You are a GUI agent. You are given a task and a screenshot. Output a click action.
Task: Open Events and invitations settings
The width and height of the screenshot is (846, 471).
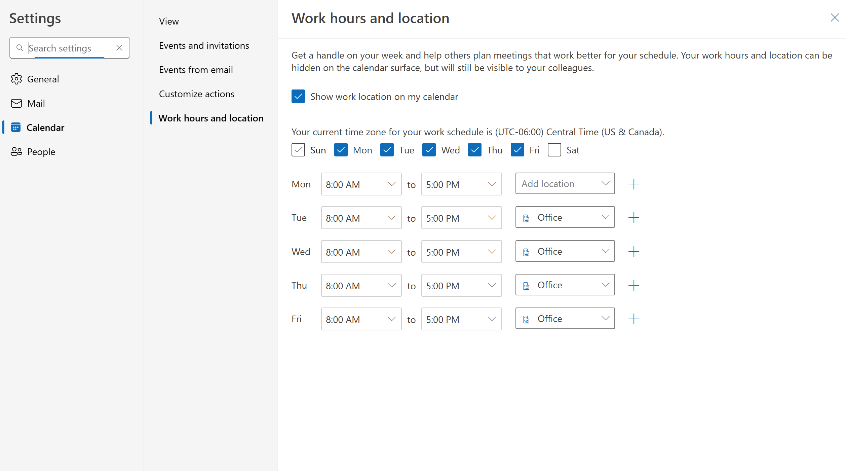(204, 45)
